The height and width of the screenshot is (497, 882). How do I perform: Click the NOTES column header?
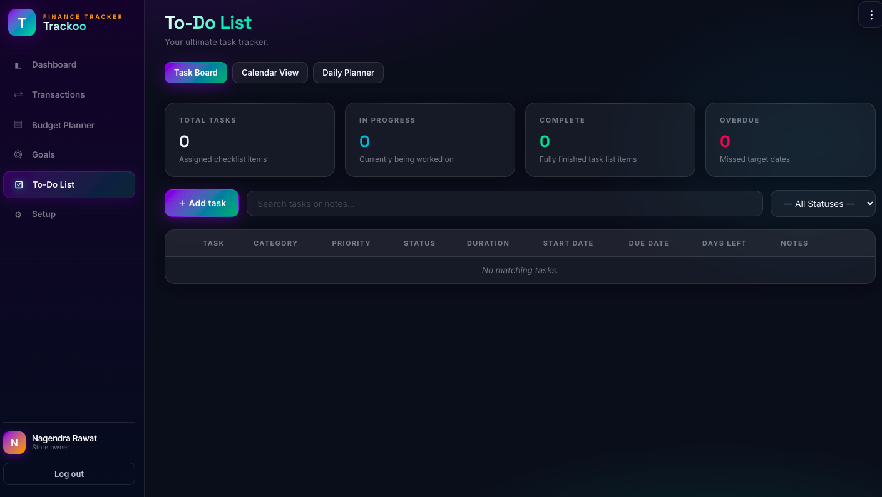click(794, 243)
